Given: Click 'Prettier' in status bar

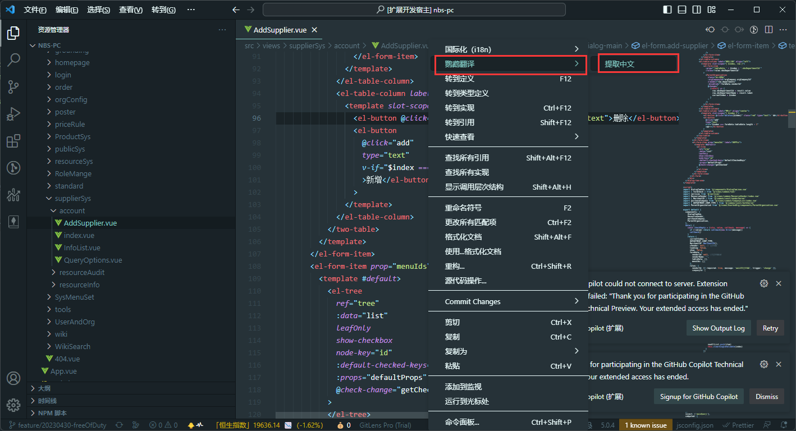Looking at the screenshot, I should click(x=739, y=425).
